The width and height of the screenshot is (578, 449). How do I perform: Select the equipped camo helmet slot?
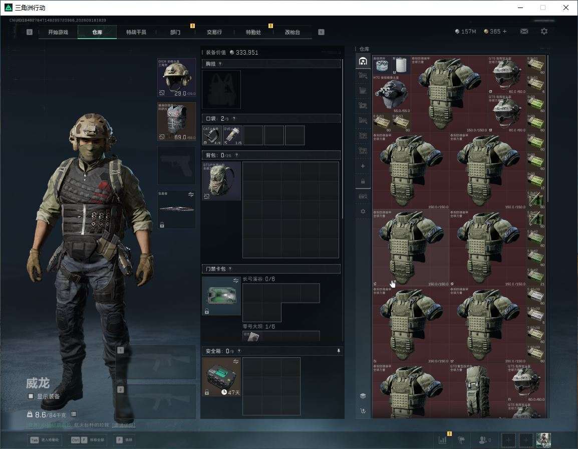pyautogui.click(x=177, y=78)
